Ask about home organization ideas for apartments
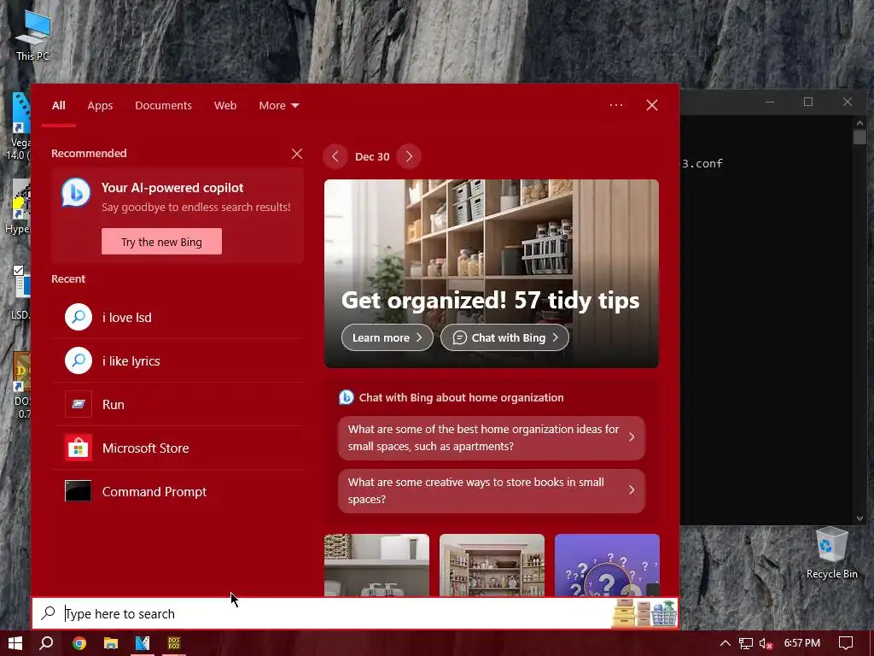874x656 pixels. [491, 438]
